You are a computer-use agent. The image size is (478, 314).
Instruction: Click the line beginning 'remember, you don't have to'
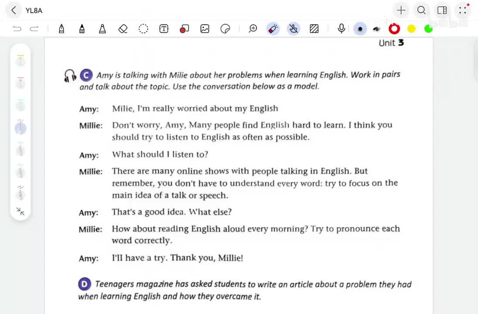coord(255,183)
